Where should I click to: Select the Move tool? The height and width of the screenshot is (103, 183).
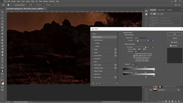click(2, 12)
